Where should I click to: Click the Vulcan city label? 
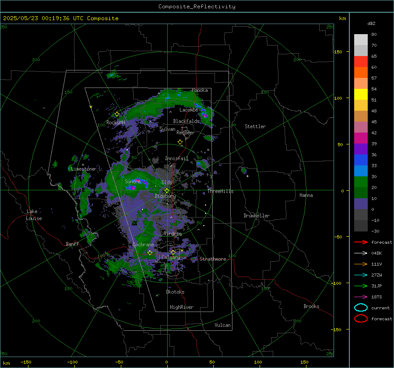point(222,325)
